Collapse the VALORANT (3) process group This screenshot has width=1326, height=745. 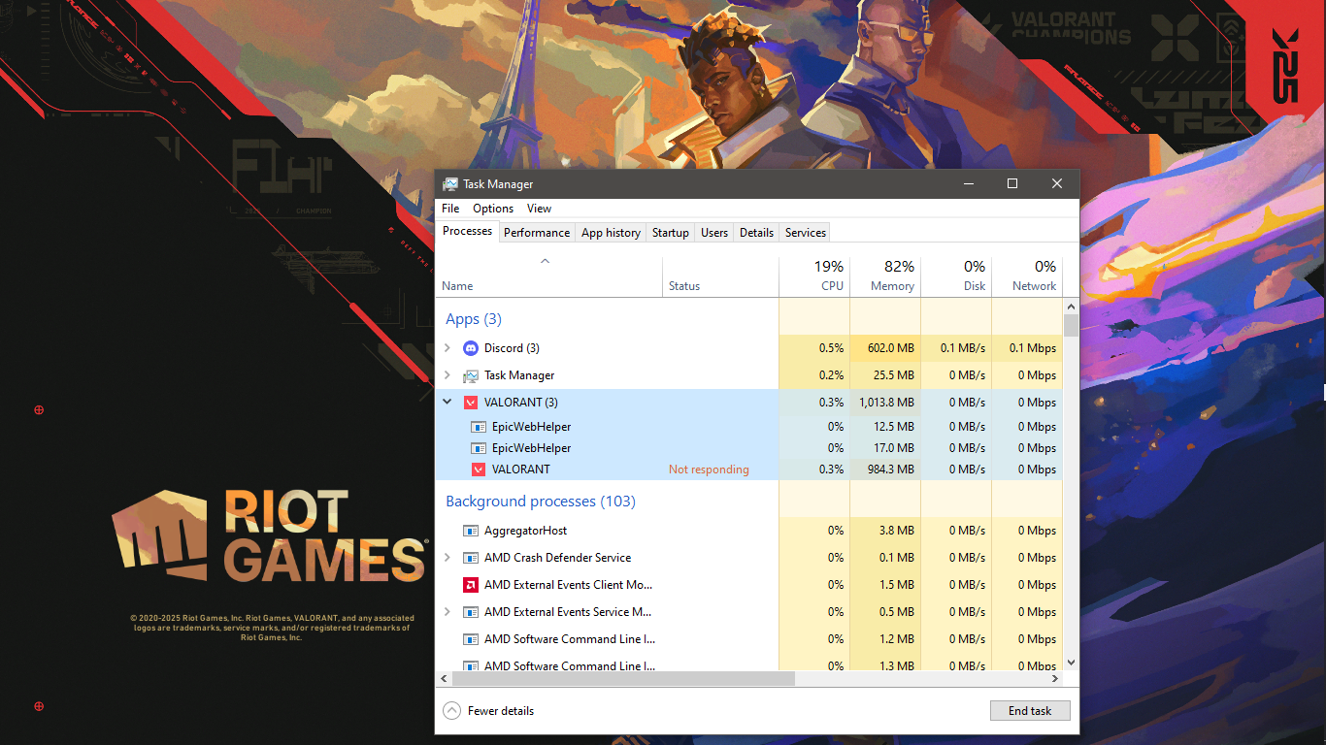tap(448, 403)
